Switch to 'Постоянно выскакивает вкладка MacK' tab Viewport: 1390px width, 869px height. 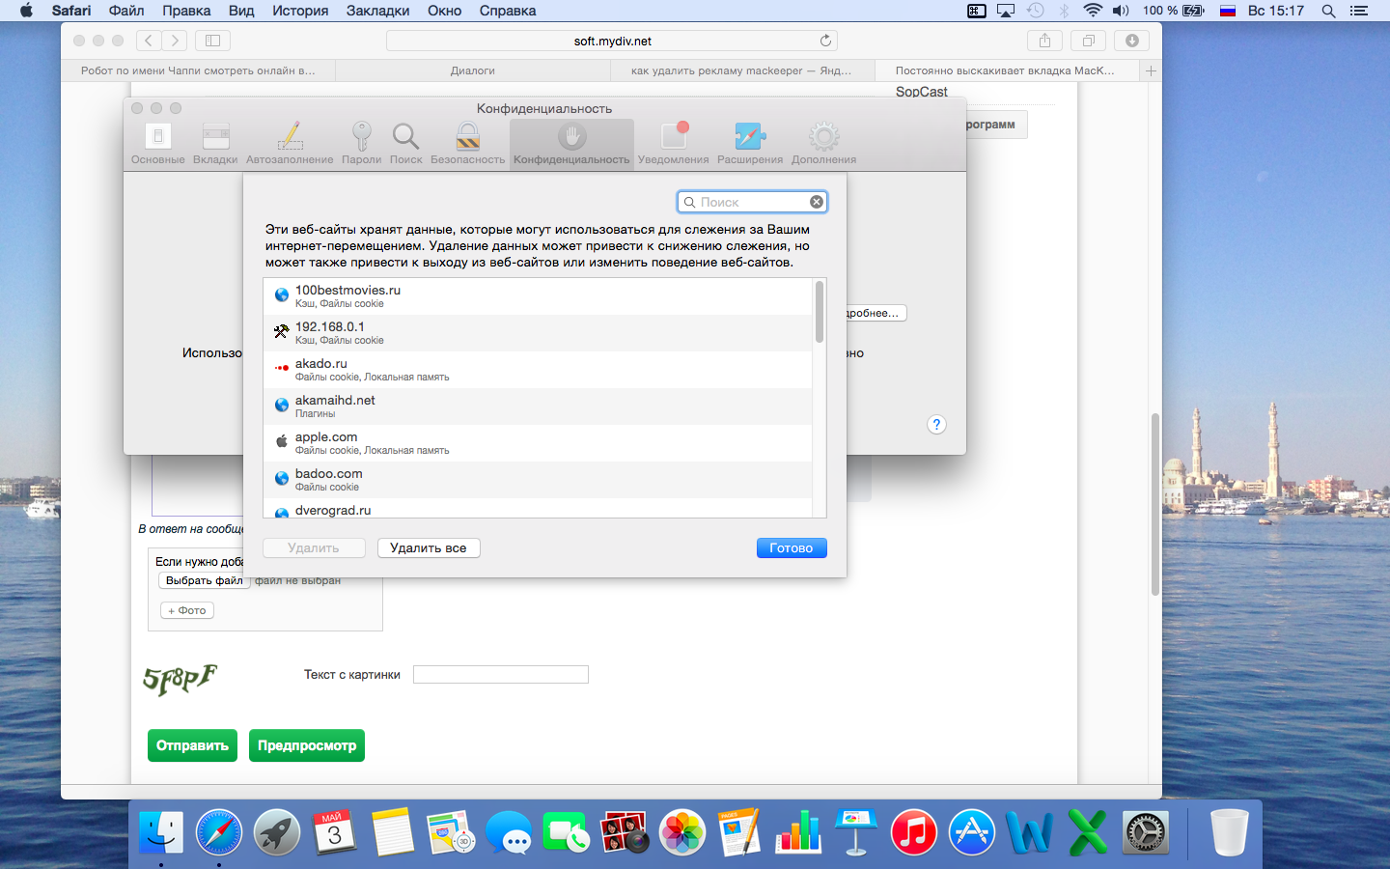pos(1007,70)
